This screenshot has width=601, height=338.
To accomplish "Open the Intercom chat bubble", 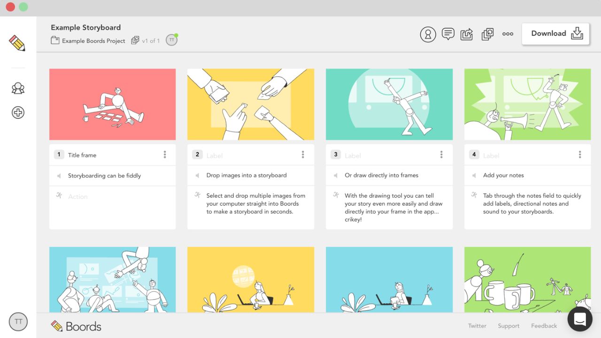I will pos(579,319).
